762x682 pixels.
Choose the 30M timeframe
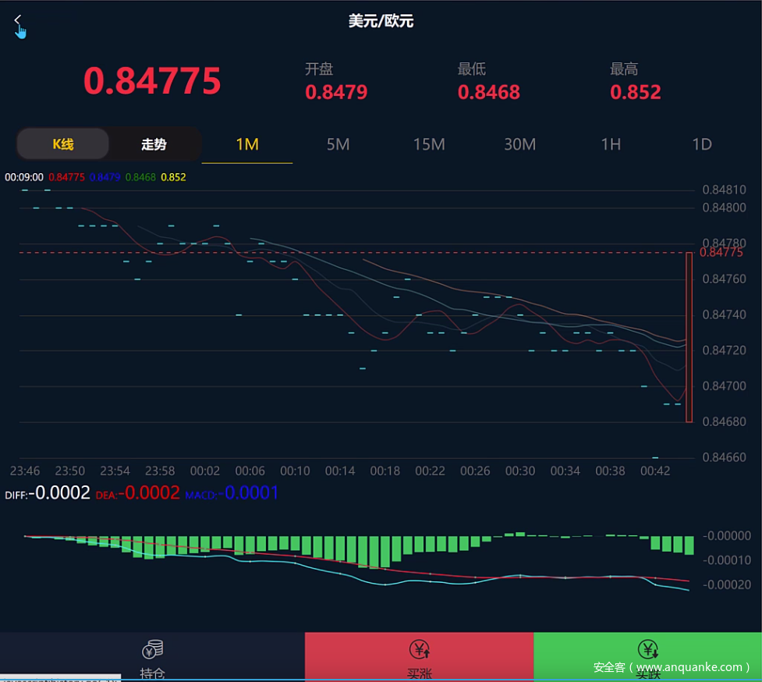pyautogui.click(x=519, y=144)
